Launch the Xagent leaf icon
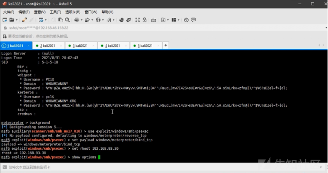328x173 pixels. click(x=128, y=20)
